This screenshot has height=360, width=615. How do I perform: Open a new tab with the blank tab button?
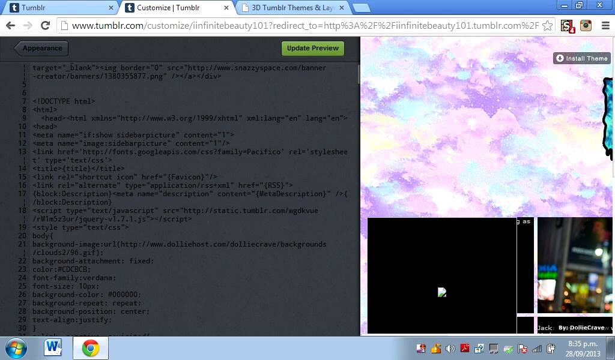(x=361, y=8)
